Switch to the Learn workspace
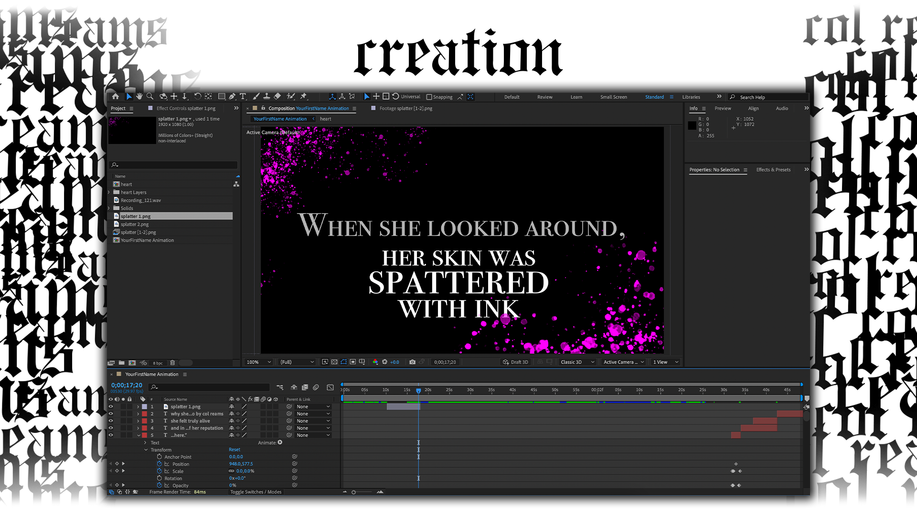The width and height of the screenshot is (917, 516). tap(576, 97)
